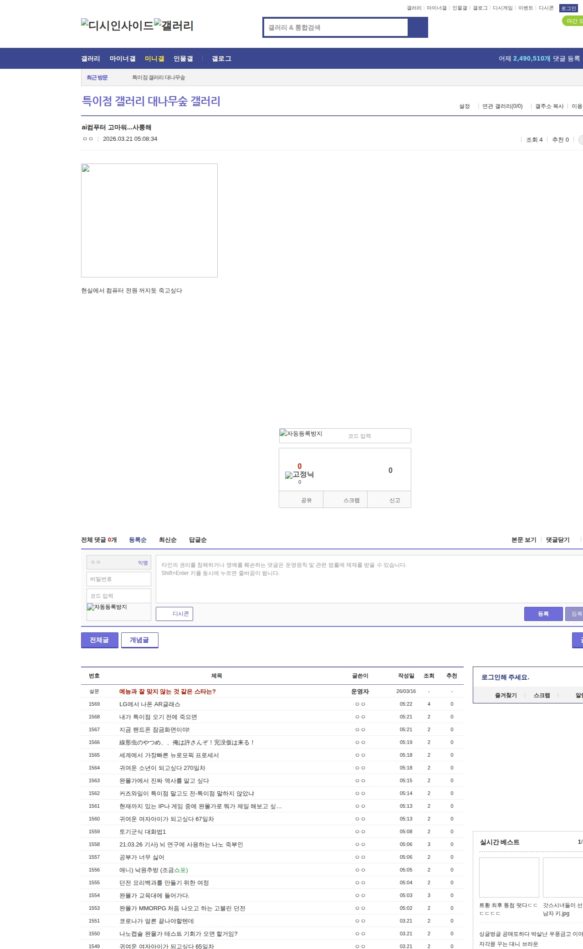The image size is (583, 949).
Task: Open the 디시콘 link in top utility menu
Action: click(546, 8)
